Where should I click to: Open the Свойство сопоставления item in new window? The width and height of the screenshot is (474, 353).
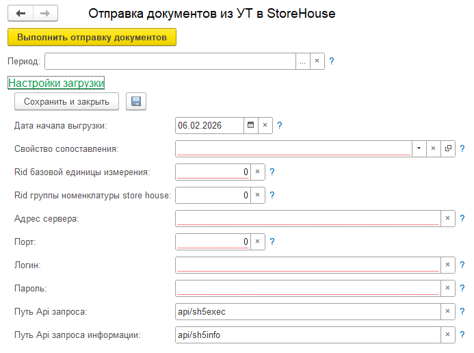[449, 148]
